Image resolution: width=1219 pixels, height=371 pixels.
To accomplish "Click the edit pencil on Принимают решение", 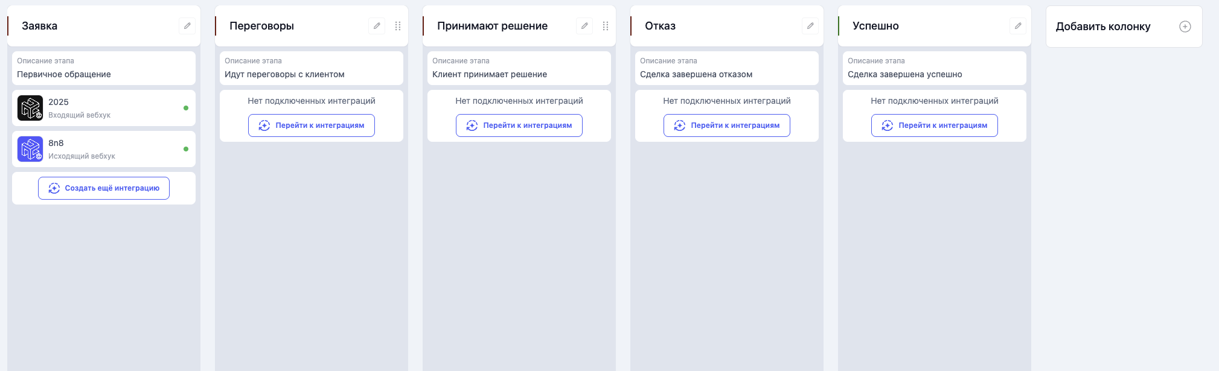I will pos(584,25).
